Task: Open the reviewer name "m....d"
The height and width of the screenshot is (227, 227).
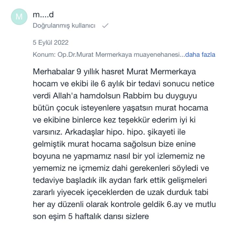Action: [x=43, y=15]
